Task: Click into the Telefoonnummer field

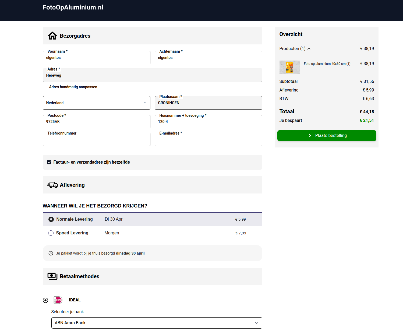Action: point(96,140)
